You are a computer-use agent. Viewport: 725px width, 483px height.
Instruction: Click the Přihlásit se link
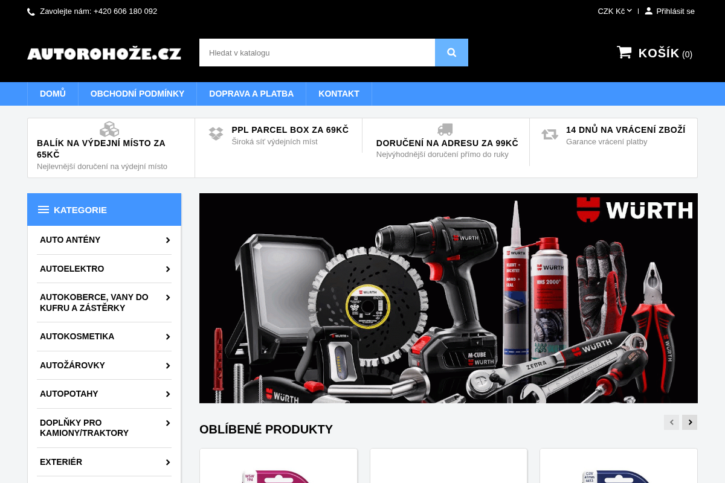click(x=675, y=11)
